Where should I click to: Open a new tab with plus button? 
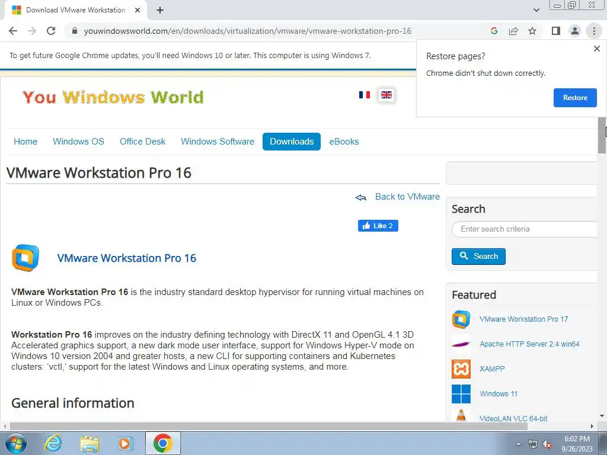click(160, 10)
